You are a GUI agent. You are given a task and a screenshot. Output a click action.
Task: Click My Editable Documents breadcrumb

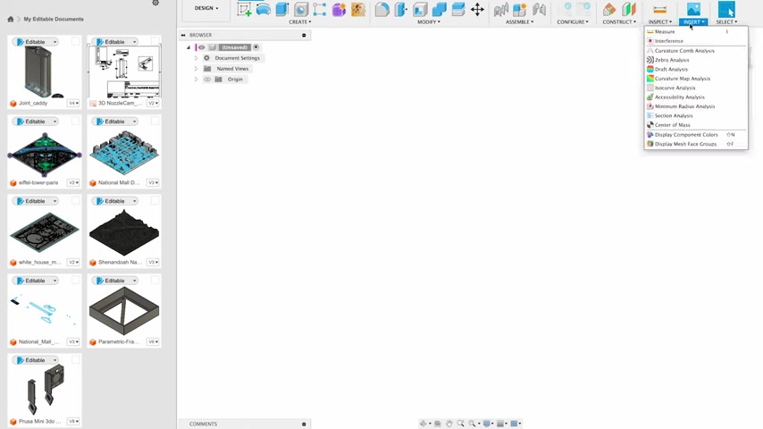coord(54,19)
